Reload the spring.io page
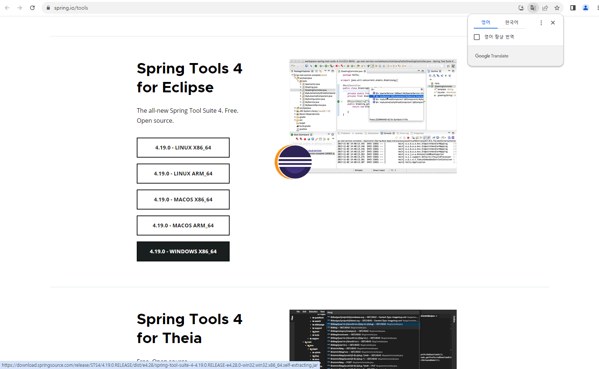Viewport: 599px width, 369px height. coord(32,7)
